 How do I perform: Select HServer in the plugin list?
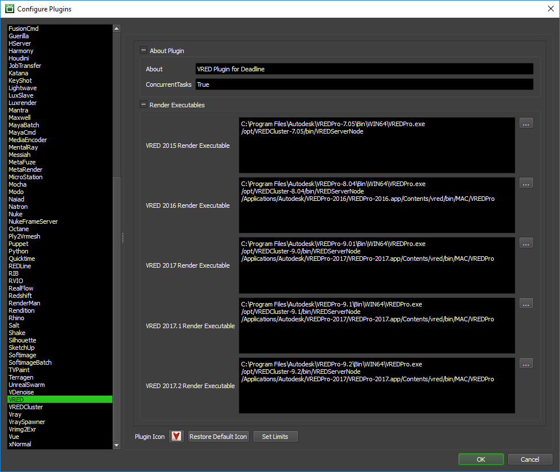(60, 43)
